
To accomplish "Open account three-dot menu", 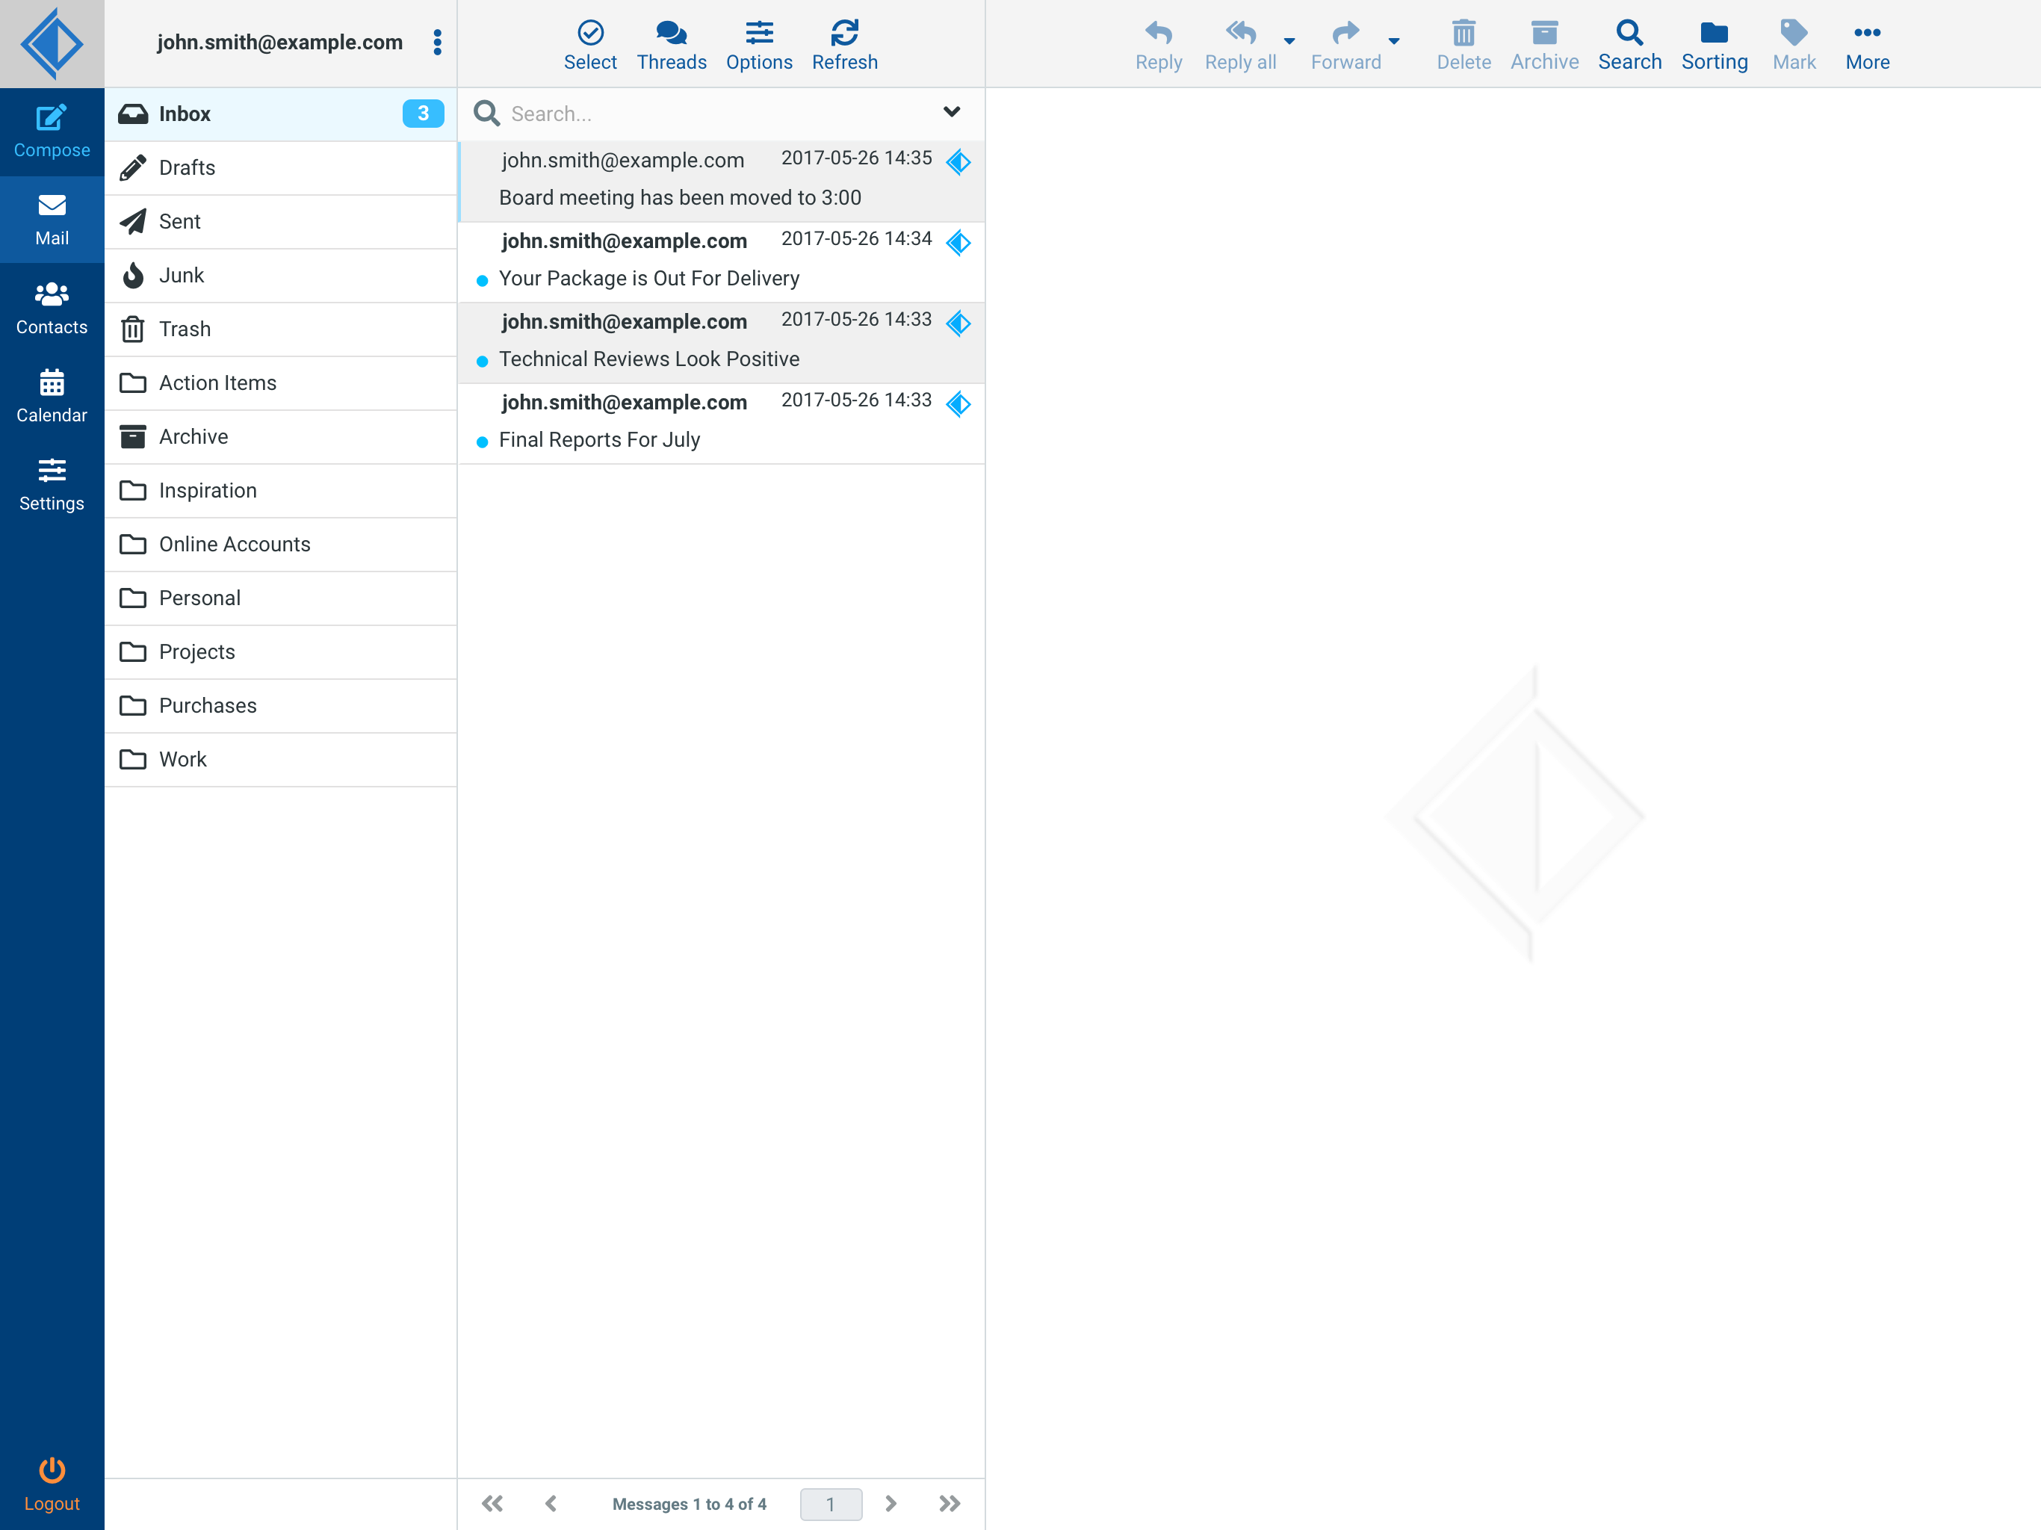I will pyautogui.click(x=436, y=43).
